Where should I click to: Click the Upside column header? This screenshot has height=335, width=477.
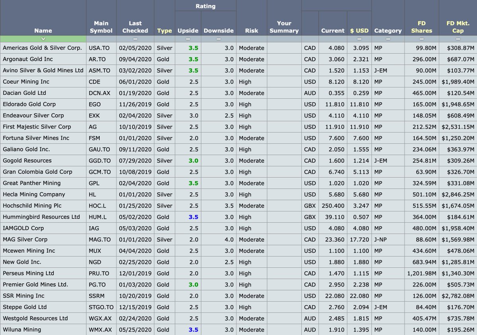[x=188, y=31]
